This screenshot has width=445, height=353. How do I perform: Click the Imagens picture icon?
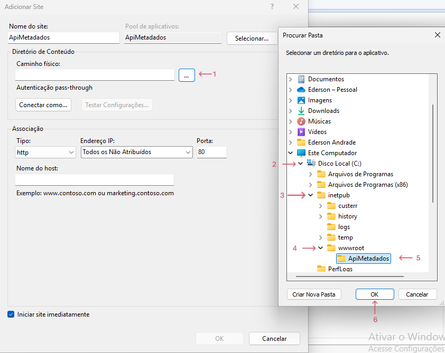301,100
